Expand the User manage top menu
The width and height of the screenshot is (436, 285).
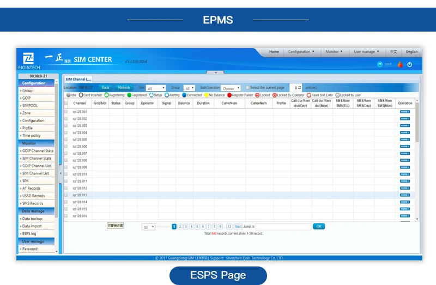[366, 52]
